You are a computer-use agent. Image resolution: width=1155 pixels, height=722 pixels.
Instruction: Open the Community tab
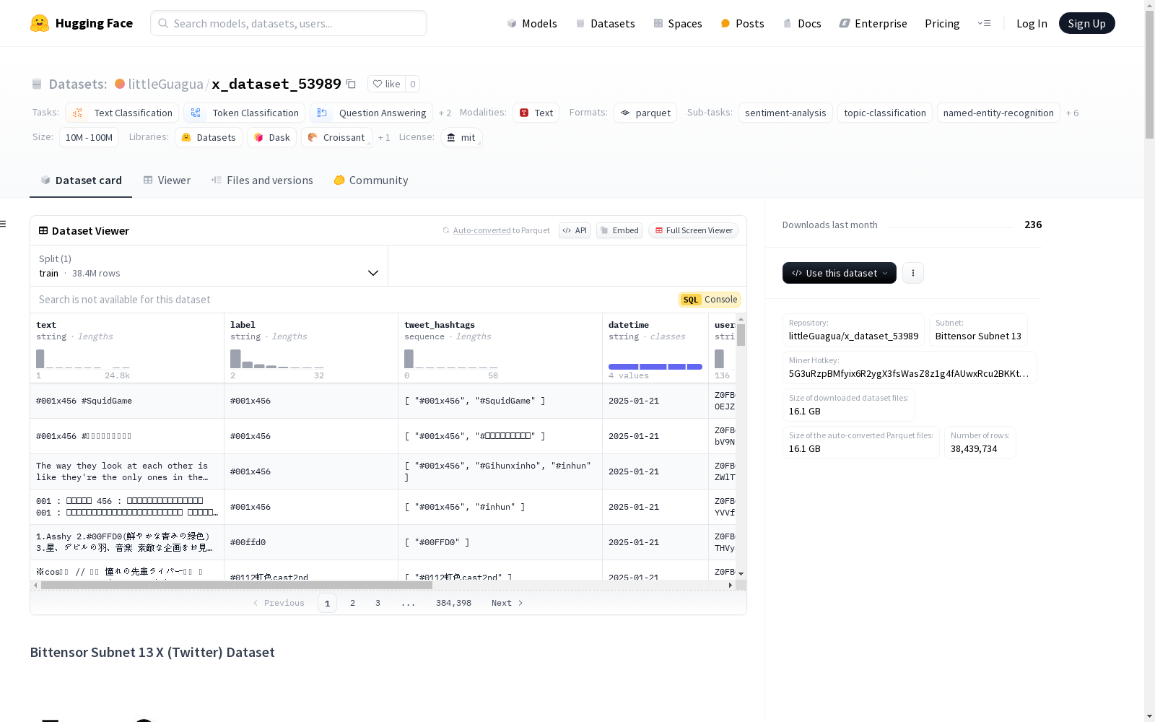371,180
